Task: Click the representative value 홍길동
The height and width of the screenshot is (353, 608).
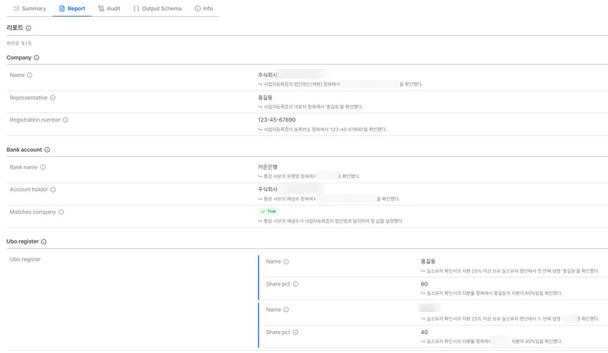Action: pos(265,98)
